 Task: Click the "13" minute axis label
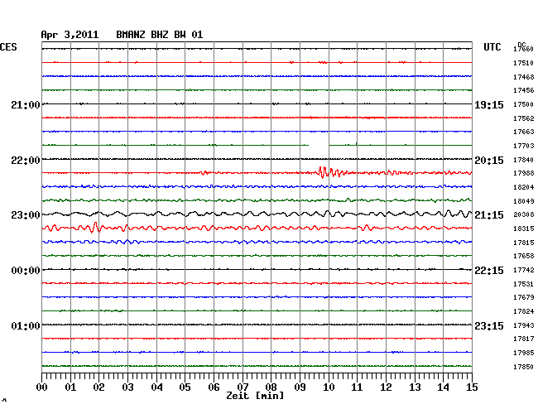(415, 387)
